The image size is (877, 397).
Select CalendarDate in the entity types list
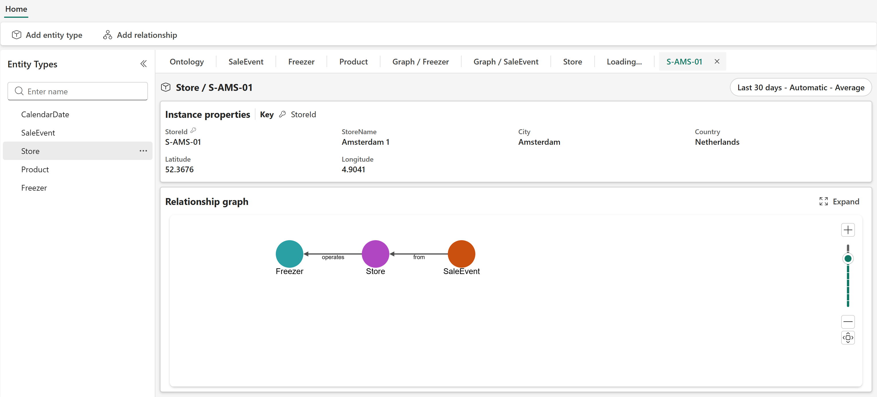coord(45,114)
